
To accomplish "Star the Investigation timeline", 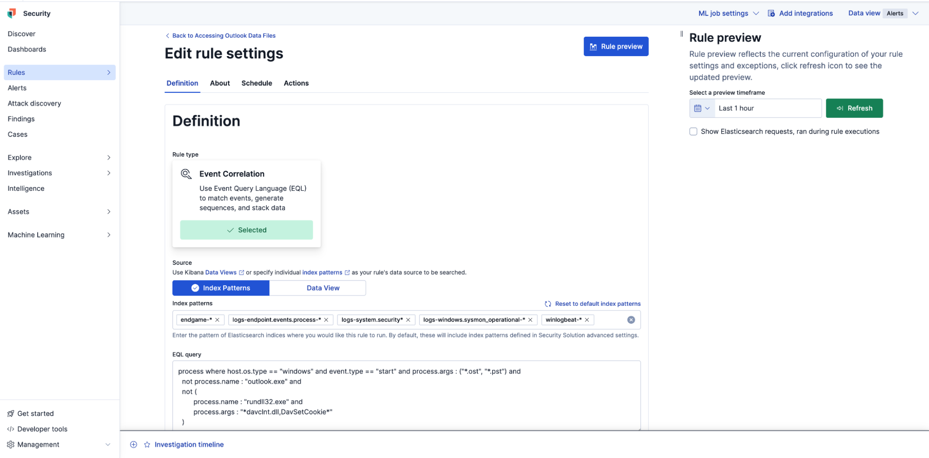I will click(x=146, y=444).
